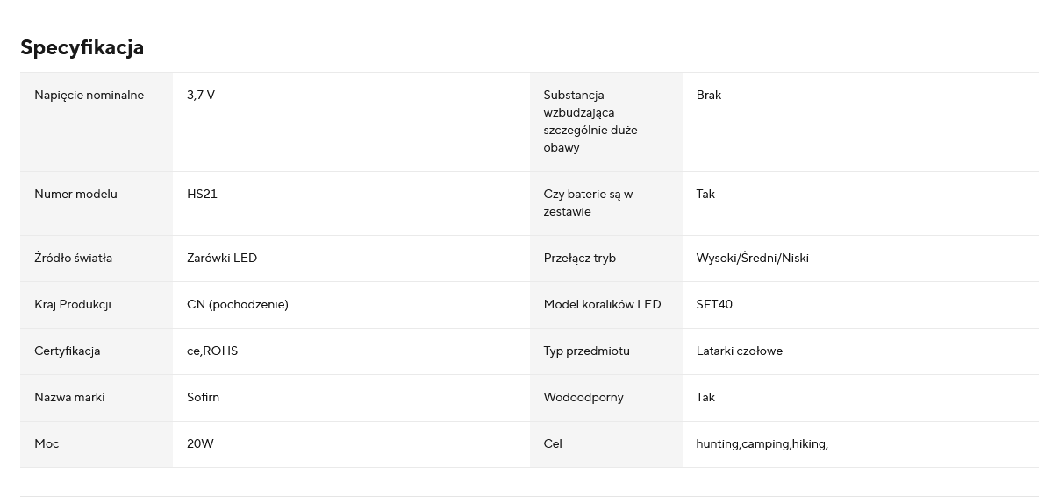
Task: Click the ce,ROHS certification value
Action: pyautogui.click(x=212, y=351)
